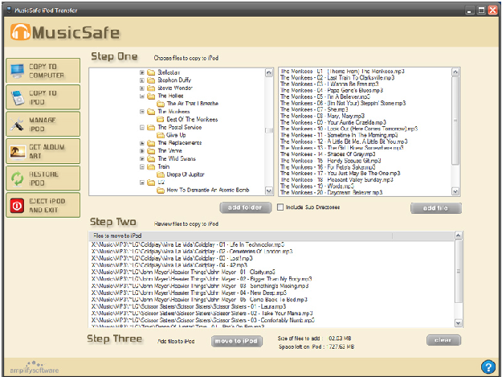Click the folder icon beside Stephen Duffy
The width and height of the screenshot is (502, 377).
[151, 80]
